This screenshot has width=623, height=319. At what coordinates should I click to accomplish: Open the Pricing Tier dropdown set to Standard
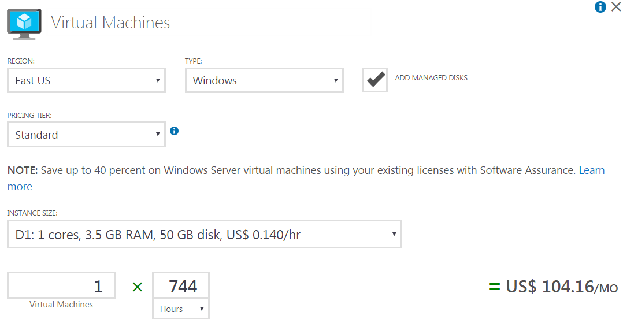click(86, 135)
